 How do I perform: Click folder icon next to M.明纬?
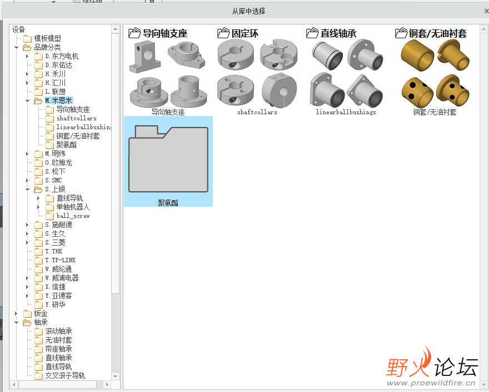(39, 154)
